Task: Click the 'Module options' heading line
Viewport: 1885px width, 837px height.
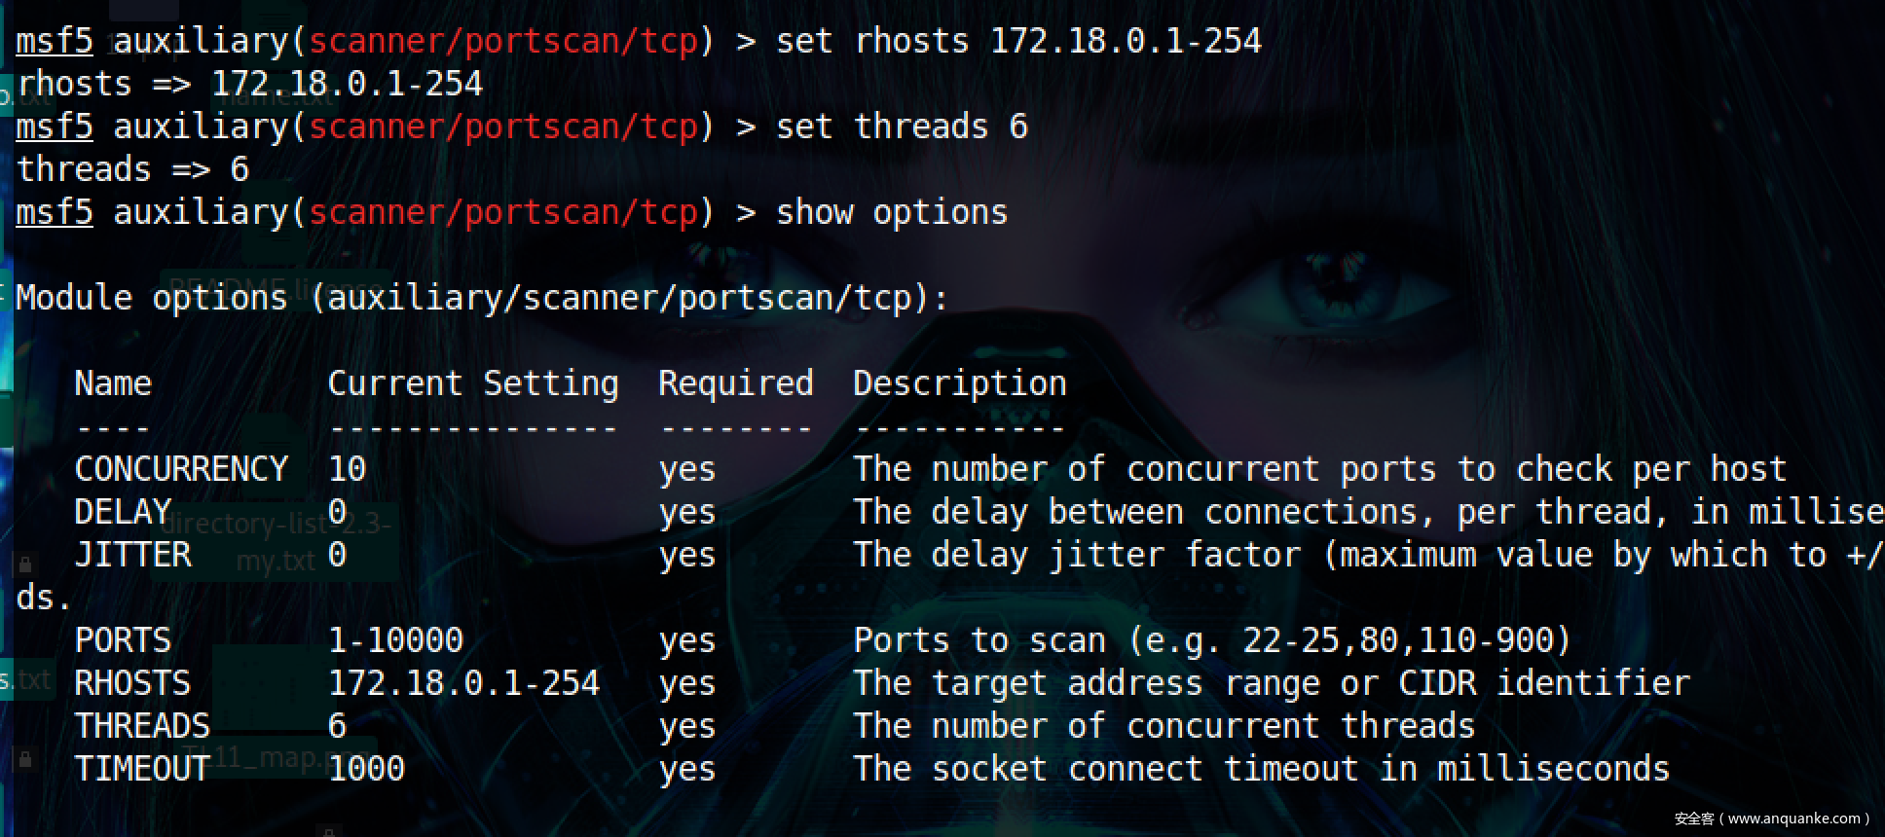Action: [482, 298]
